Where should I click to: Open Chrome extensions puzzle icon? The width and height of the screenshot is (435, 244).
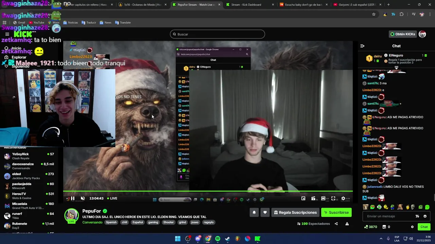pos(402,14)
